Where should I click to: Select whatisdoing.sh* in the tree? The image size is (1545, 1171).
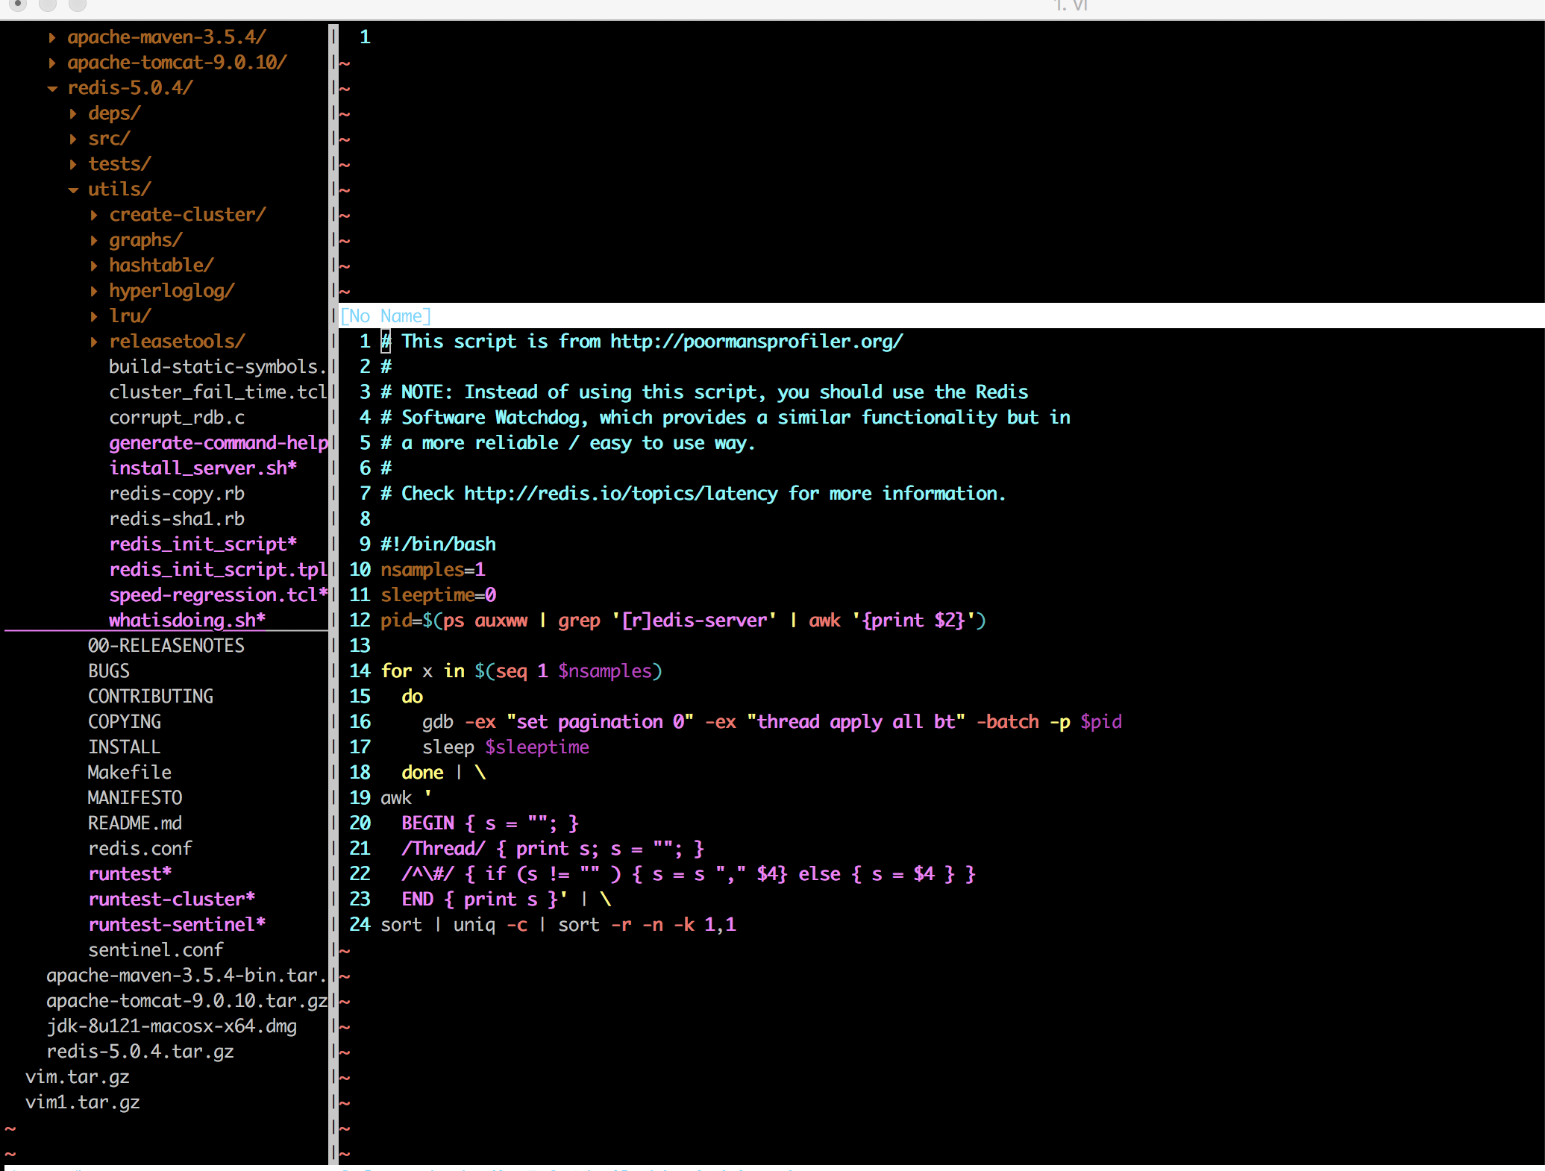point(187,621)
